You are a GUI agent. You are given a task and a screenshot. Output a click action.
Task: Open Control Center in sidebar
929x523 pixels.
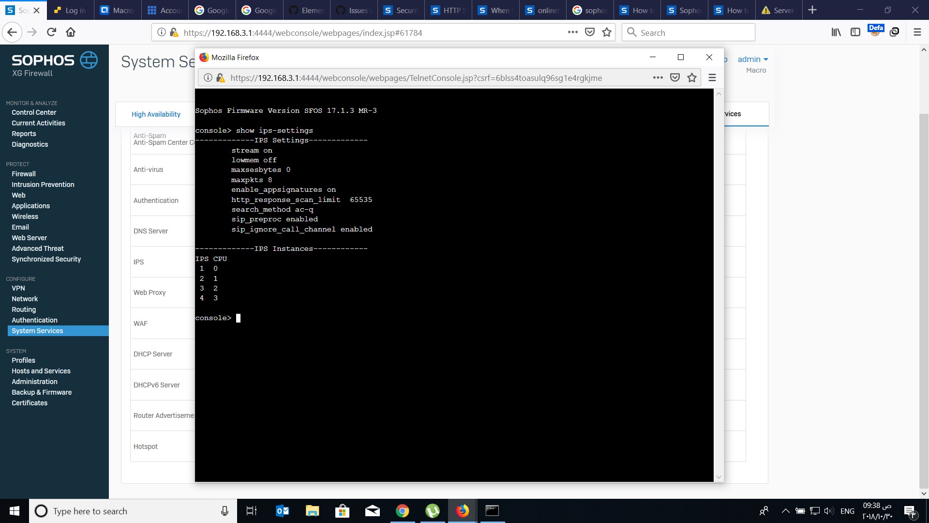(x=34, y=112)
